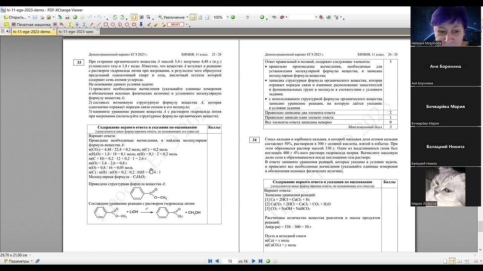Choose the Select Text tool
Viewport: 483px width, 271px height.
(x=148, y=17)
